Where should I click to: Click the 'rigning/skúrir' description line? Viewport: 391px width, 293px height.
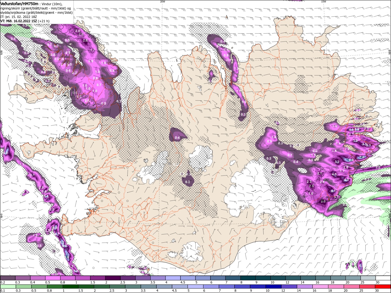tap(36, 8)
